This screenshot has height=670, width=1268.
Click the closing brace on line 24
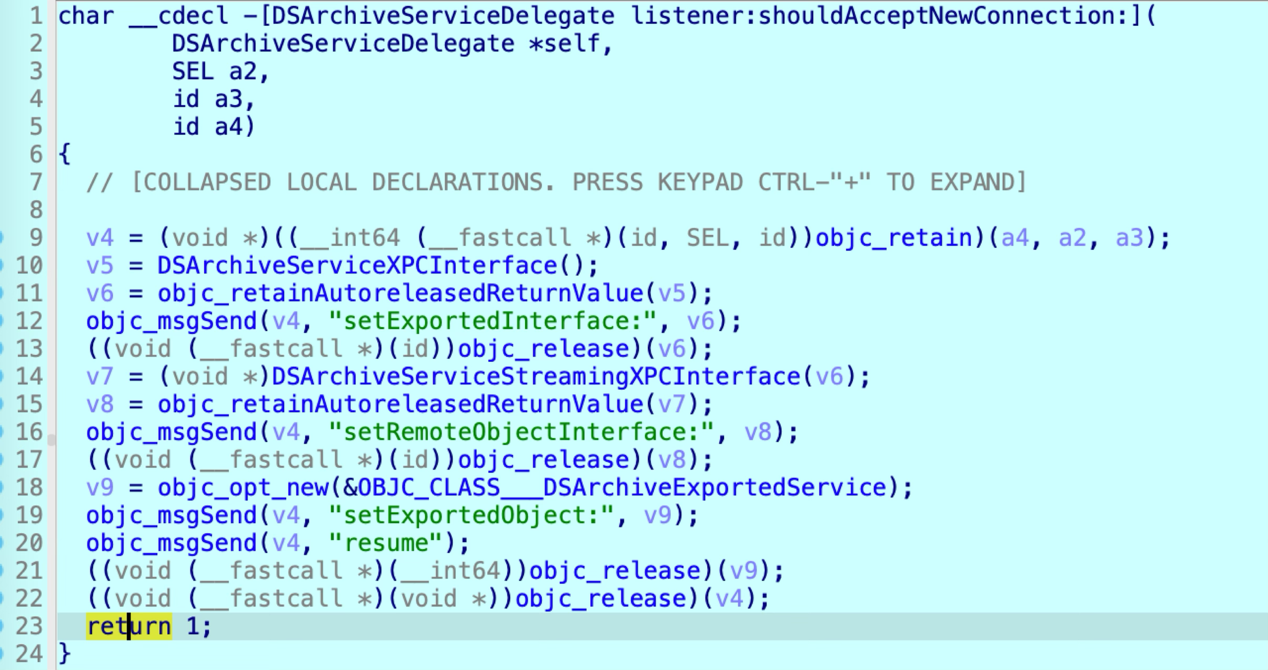coord(64,654)
